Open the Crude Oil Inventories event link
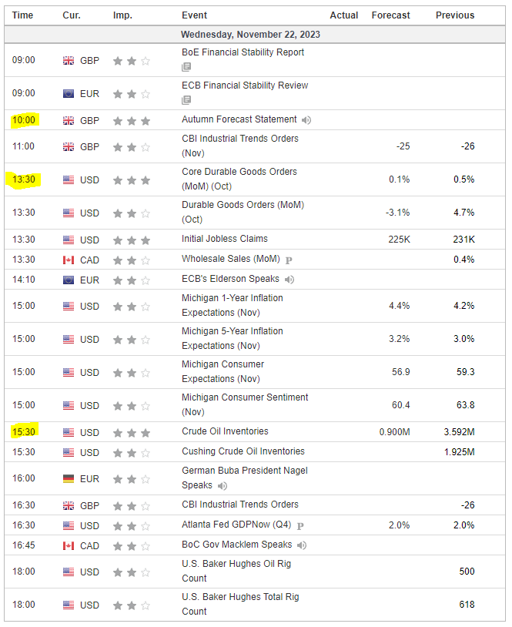The height and width of the screenshot is (627, 512). pos(225,431)
